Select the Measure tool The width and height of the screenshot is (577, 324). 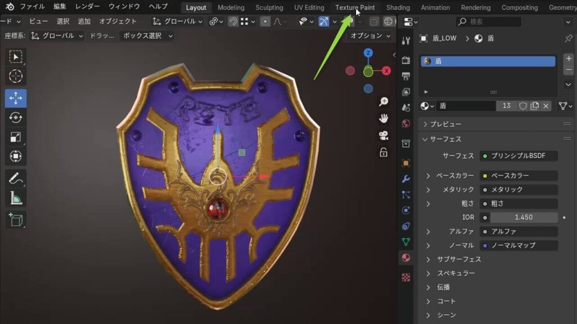pos(15,199)
